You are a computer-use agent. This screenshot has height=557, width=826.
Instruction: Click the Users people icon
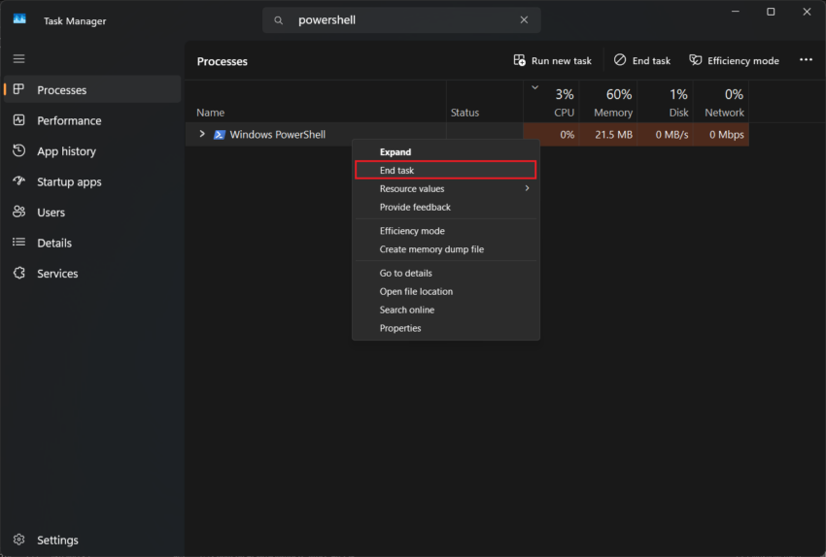click(x=19, y=212)
